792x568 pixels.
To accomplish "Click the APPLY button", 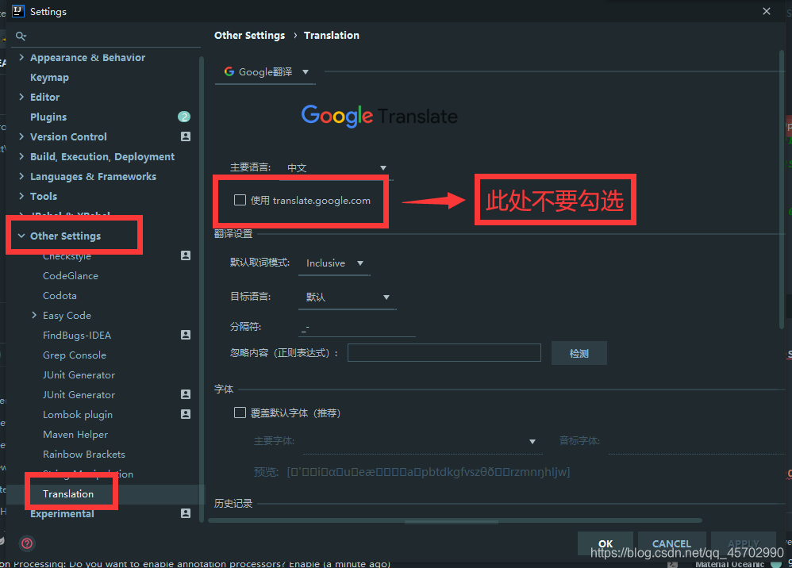I will [x=744, y=543].
